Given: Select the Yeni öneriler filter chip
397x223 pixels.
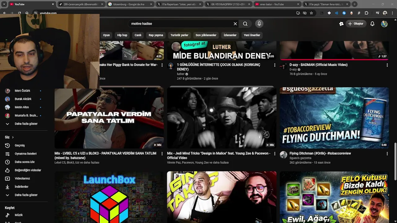Looking at the screenshot, I should [x=252, y=35].
